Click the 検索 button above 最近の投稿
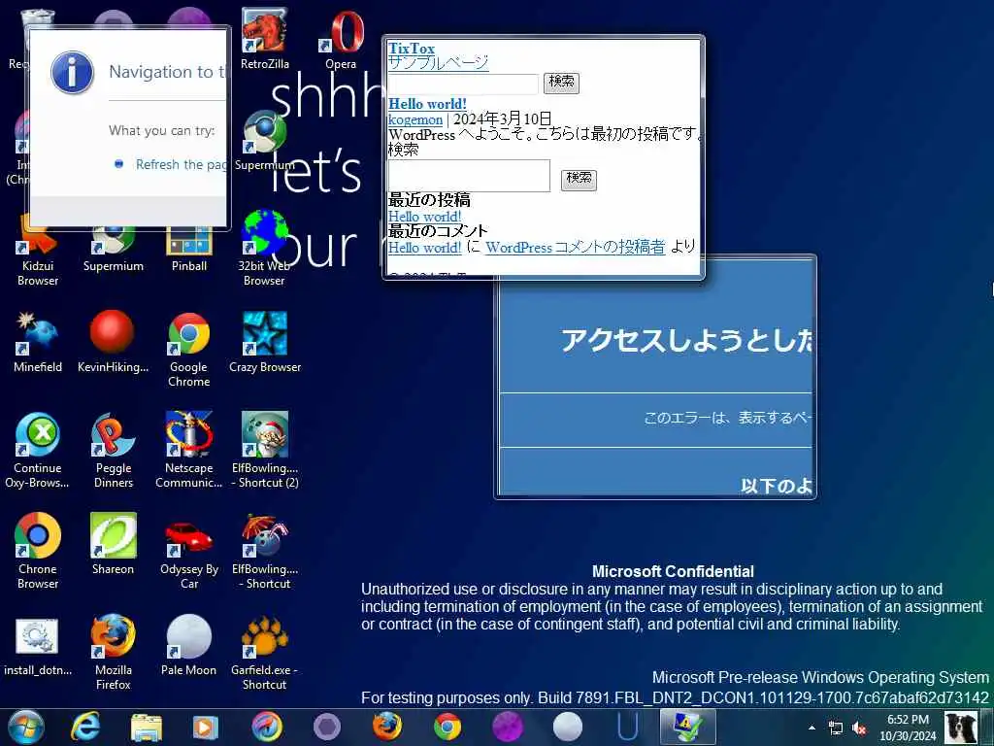The width and height of the screenshot is (994, 746). 579,179
